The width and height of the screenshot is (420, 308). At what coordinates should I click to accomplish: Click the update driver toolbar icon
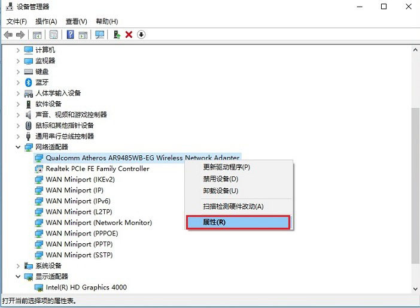pyautogui.click(x=117, y=35)
